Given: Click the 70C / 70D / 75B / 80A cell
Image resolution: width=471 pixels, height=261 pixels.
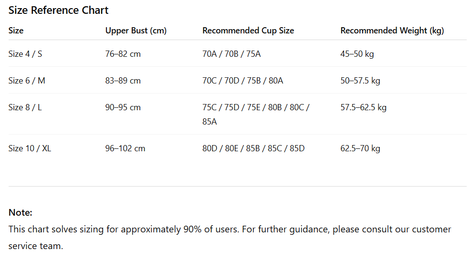Looking at the screenshot, I should (242, 81).
